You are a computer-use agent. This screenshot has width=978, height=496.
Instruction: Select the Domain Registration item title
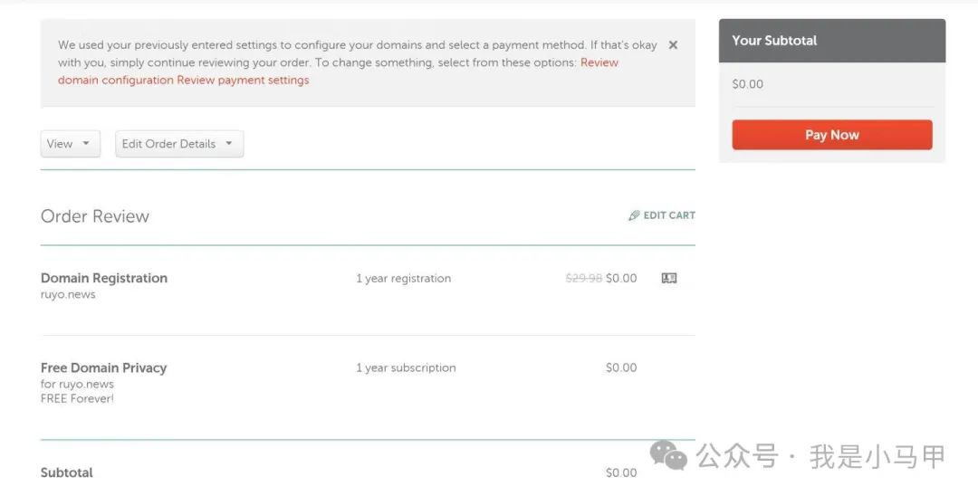click(x=104, y=278)
